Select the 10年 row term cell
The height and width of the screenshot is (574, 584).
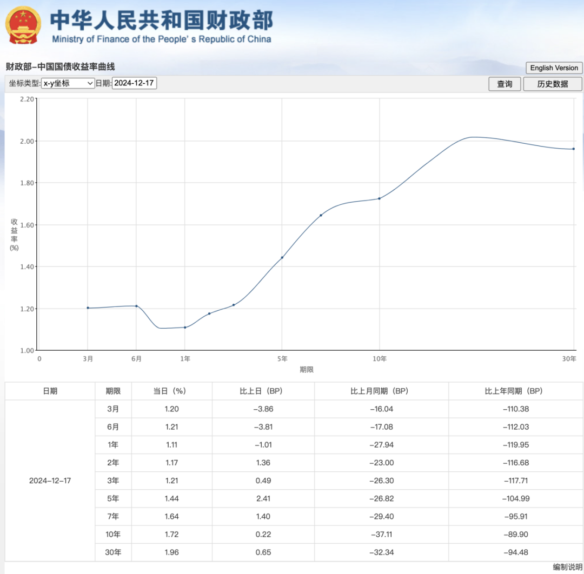pos(113,534)
